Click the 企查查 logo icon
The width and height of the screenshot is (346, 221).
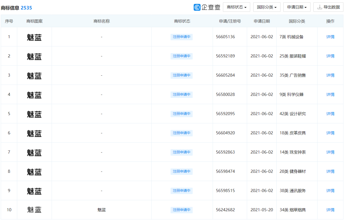[x=197, y=7]
